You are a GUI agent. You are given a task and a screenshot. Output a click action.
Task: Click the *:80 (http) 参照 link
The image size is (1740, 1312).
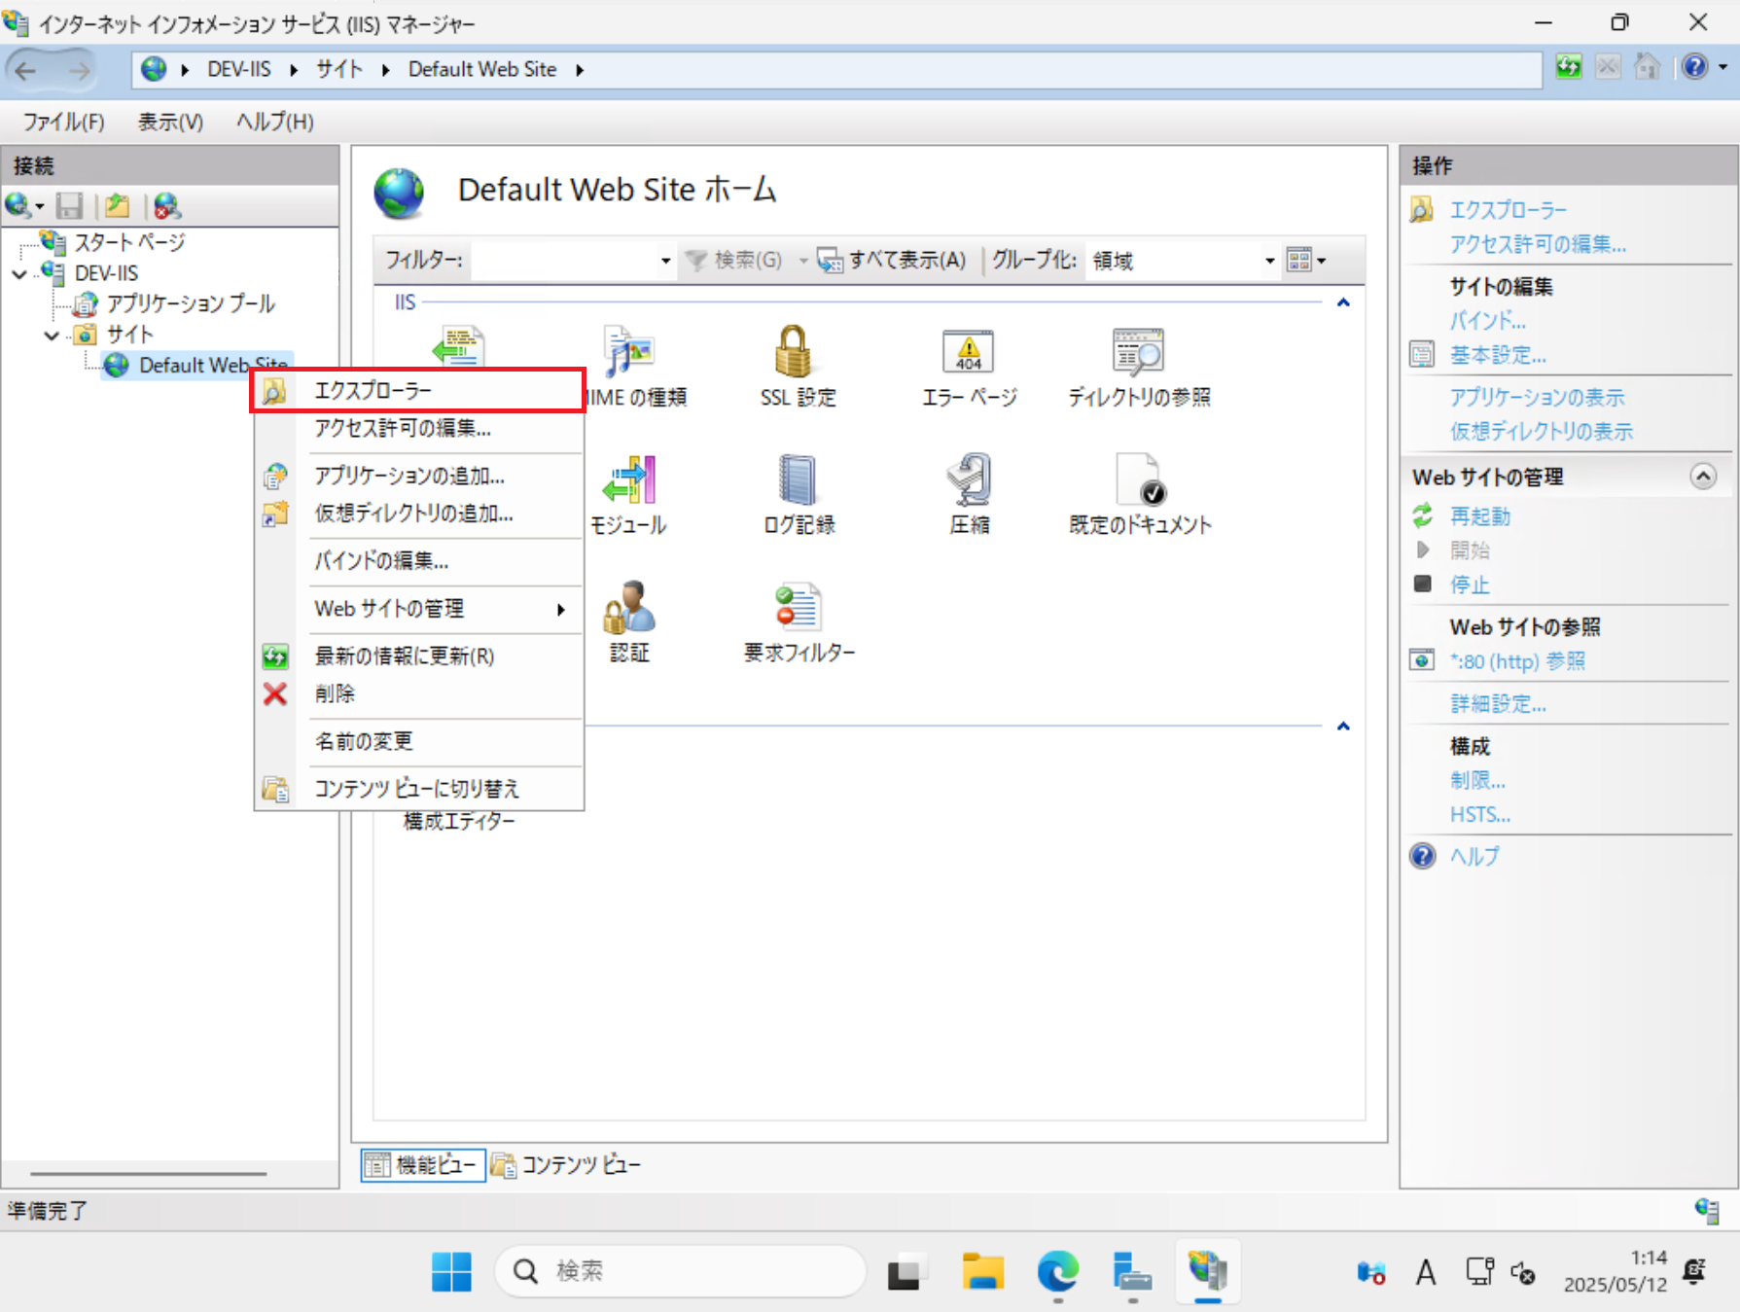click(1517, 661)
